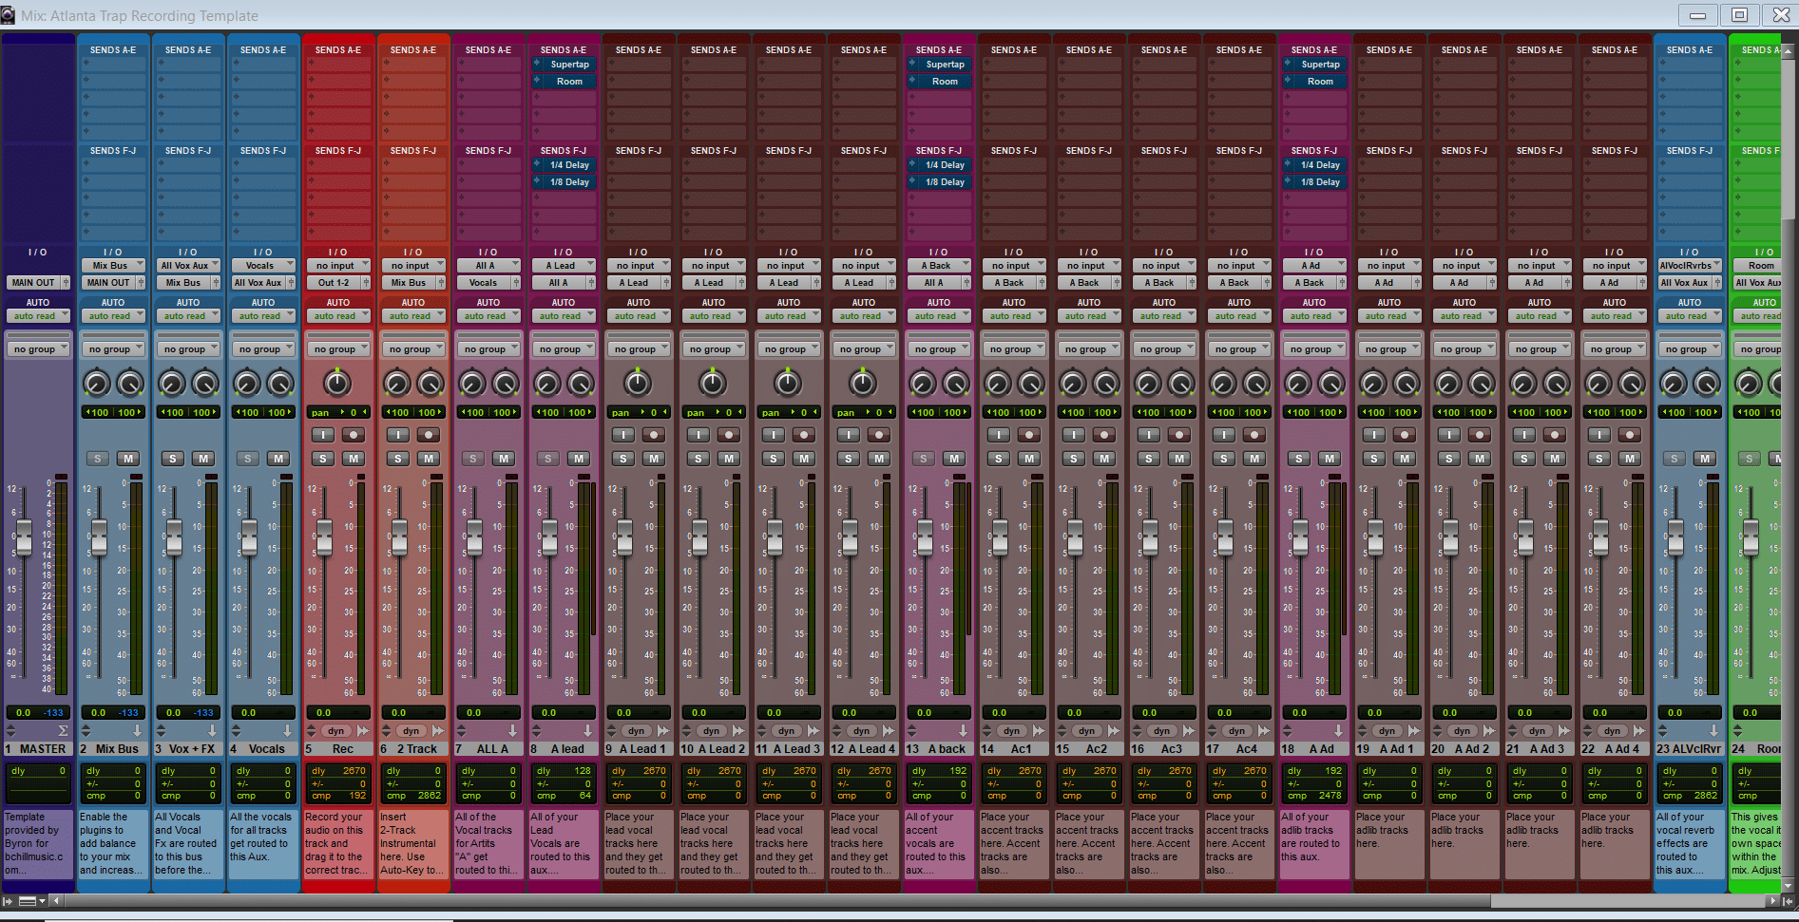Open the MASTER automation mode dropdown
This screenshot has width=1799, height=922.
tap(38, 316)
